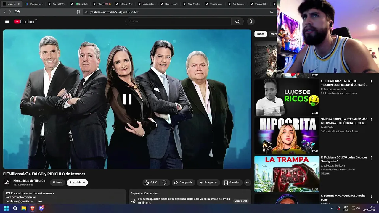Switch to the TikTok - Mai tab
379x213 pixels.
coord(124,4)
